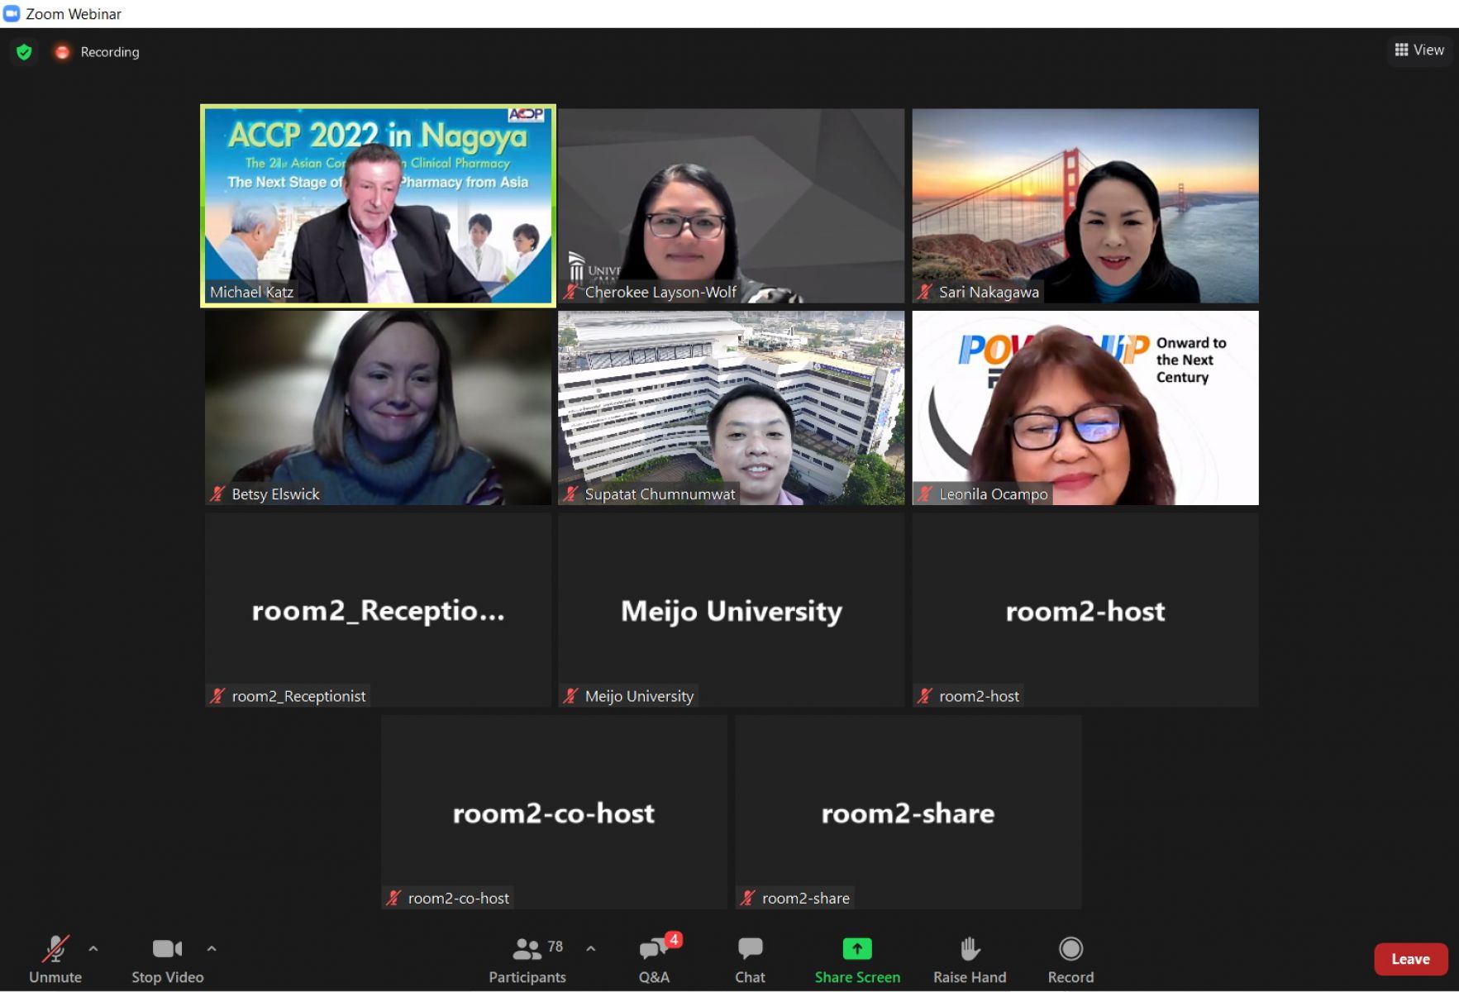Click the Q&A badge showing 4
The width and height of the screenshot is (1459, 992).
675,939
